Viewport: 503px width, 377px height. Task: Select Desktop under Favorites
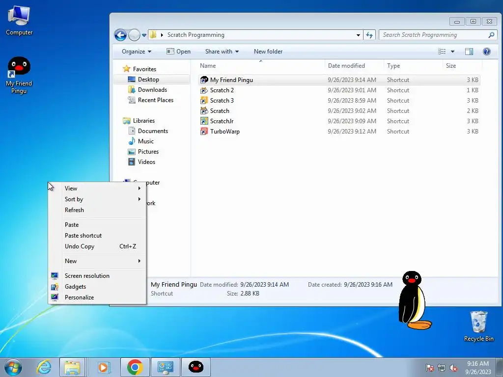[152, 80]
